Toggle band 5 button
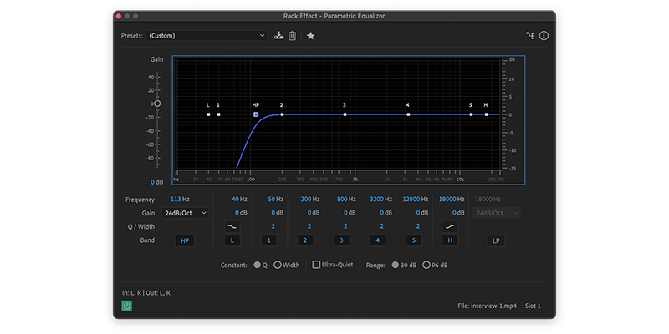The image size is (669, 334). pyautogui.click(x=414, y=240)
